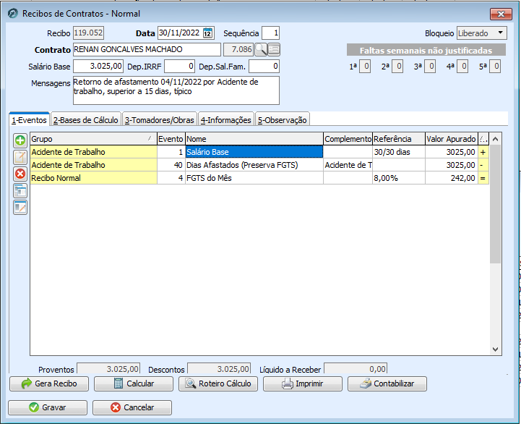Screen dimensions: 521x424
Task: Open 3-Tomadores/Obras tab
Action: tap(160, 120)
